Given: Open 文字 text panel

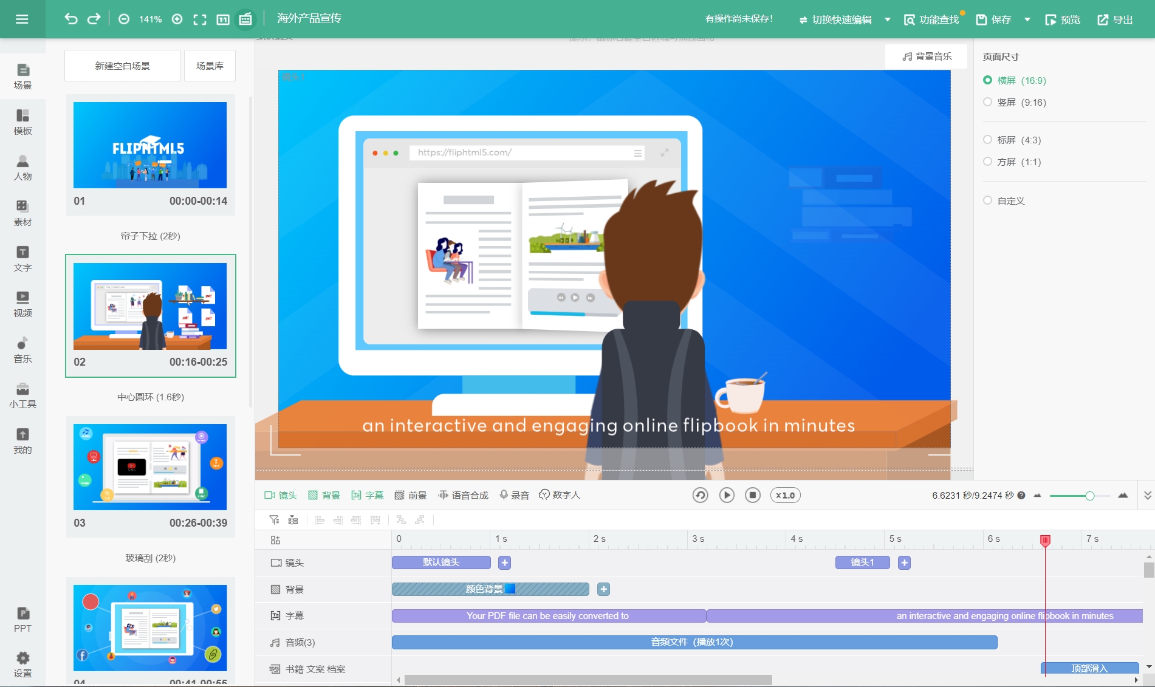Looking at the screenshot, I should (x=22, y=259).
